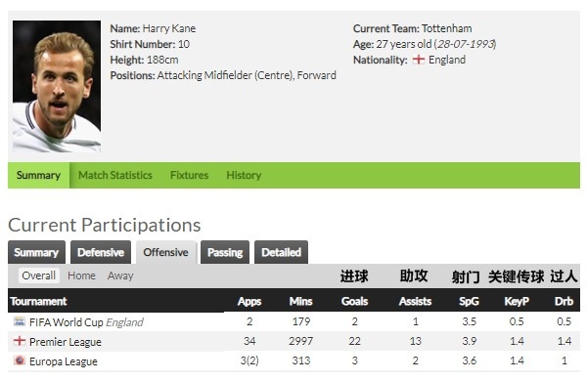Image resolution: width=587 pixels, height=381 pixels.
Task: Open the Detailed stats tab
Action: click(281, 252)
